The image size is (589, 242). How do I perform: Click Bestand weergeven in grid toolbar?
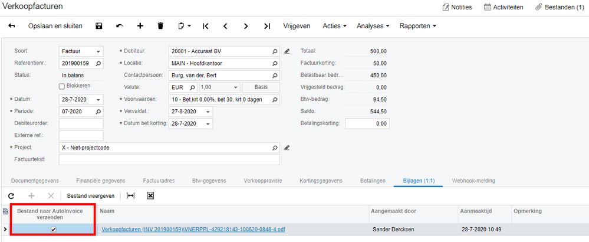91,196
